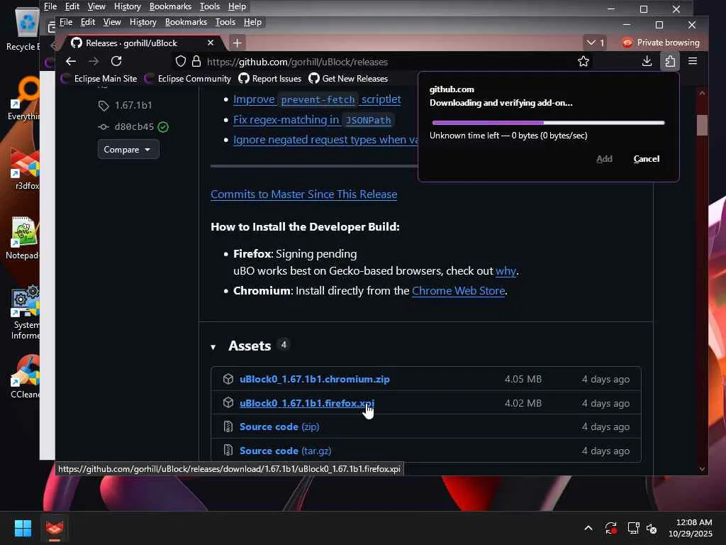Click the disabled Add button
Image resolution: width=726 pixels, height=545 pixels.
pyautogui.click(x=604, y=159)
